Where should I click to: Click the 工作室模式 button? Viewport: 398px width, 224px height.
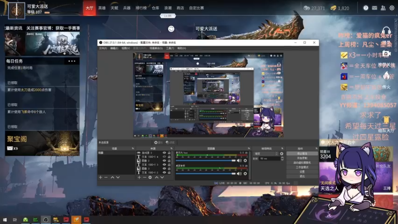302,167
